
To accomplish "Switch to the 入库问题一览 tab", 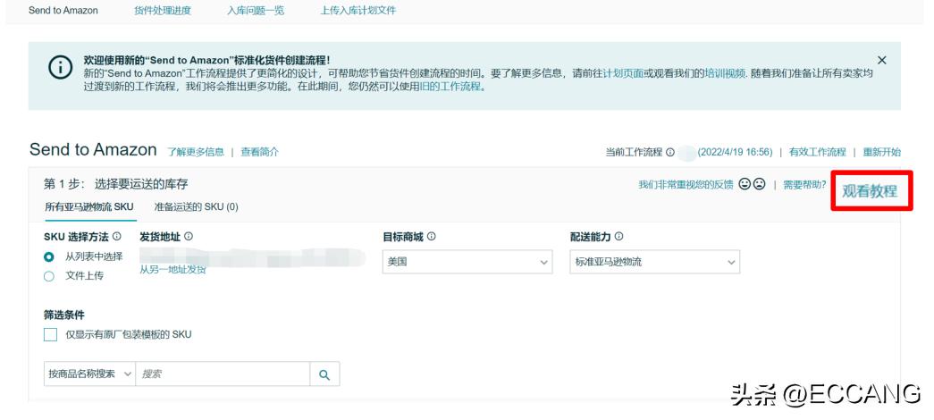I will click(x=256, y=10).
